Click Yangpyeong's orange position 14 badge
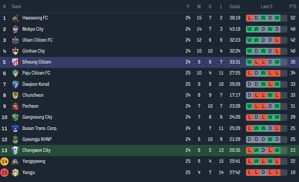 (5, 161)
